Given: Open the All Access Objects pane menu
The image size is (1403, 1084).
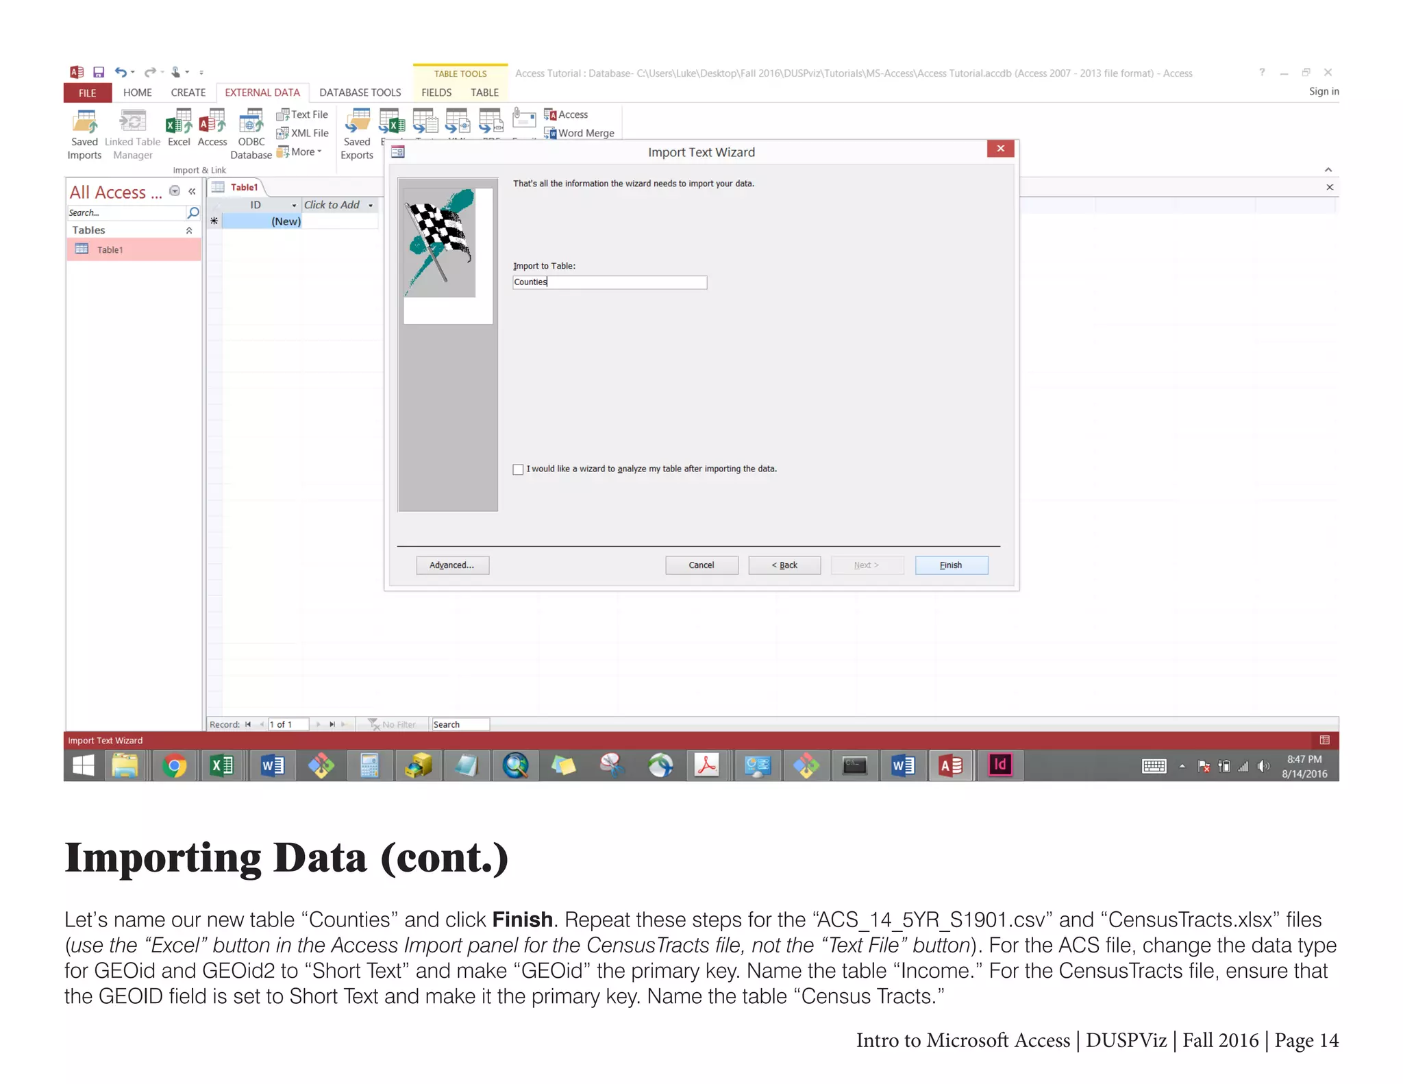Looking at the screenshot, I should tap(175, 191).
